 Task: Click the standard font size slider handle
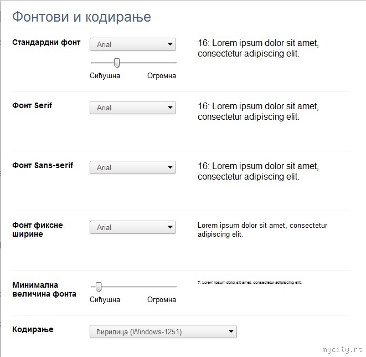[x=117, y=63]
